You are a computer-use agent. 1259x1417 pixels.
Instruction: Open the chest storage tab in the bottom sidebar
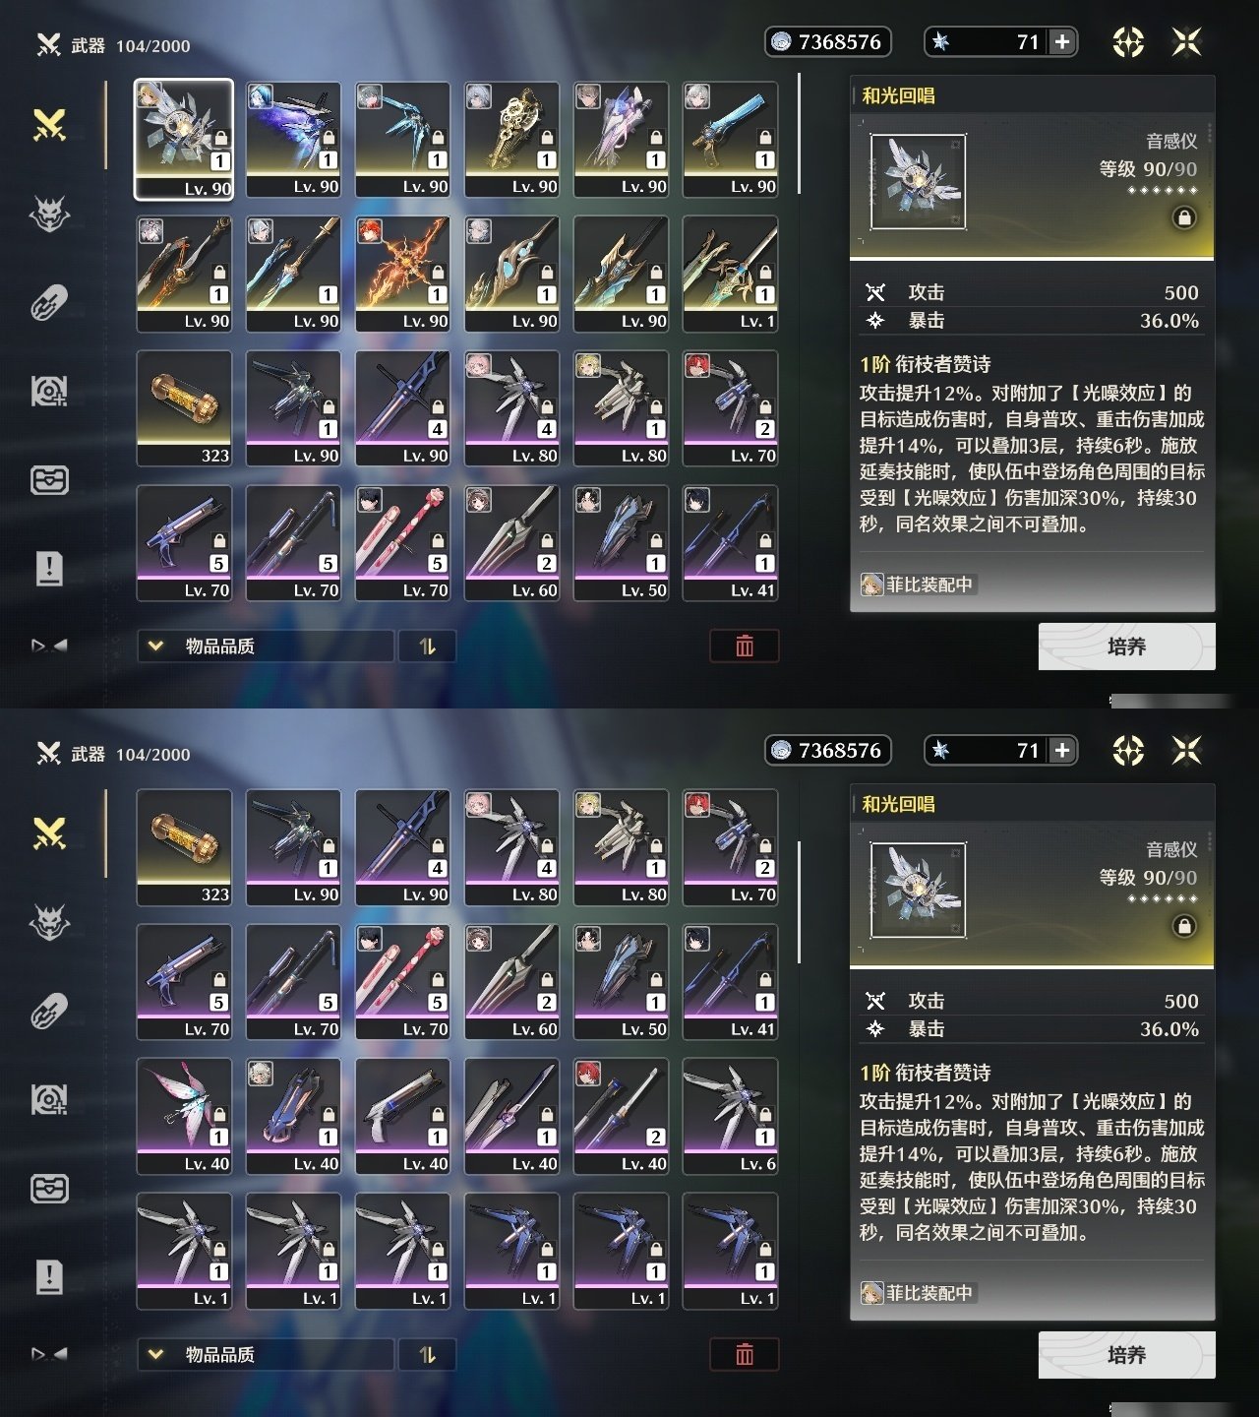coord(49,1189)
